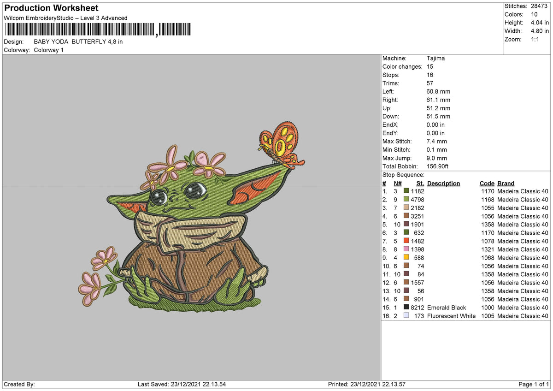
Task: Click the barcode under the worksheet title
Action: coord(98,30)
